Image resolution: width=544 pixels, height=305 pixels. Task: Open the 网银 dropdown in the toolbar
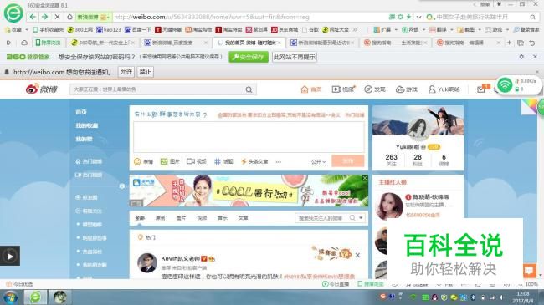(413, 30)
